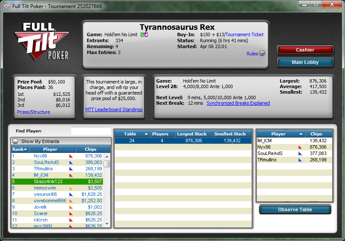The height and width of the screenshot is (241, 345).
Task: Sort tables by Smallest Stack header
Action: [233, 134]
